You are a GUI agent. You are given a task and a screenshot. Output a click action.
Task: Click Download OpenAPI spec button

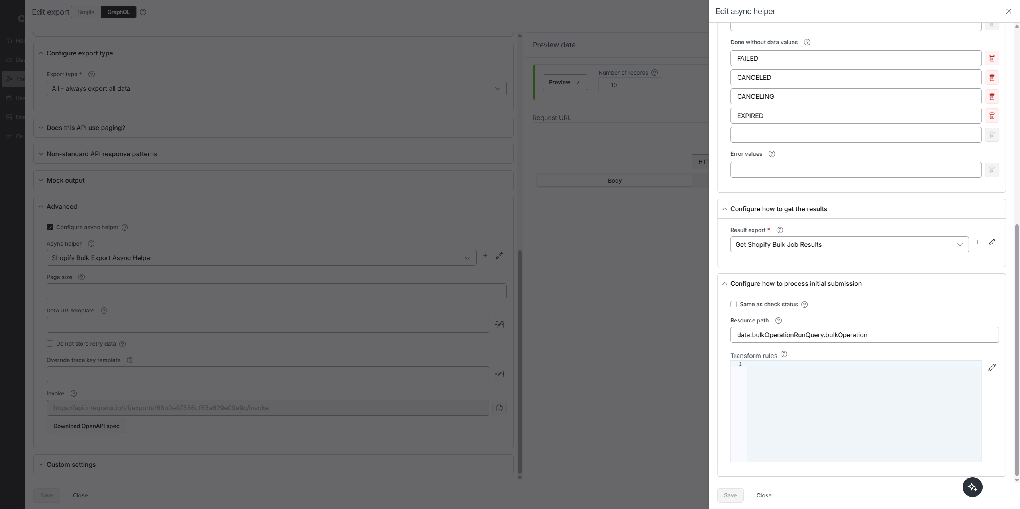click(x=86, y=426)
